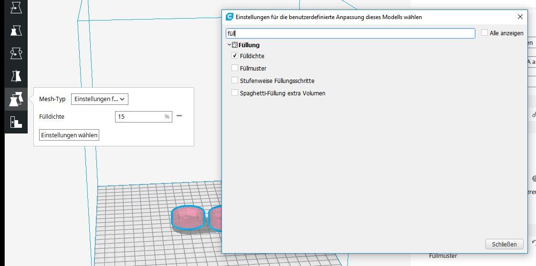
Task: Select the Move tool in the toolbar
Action: [x=16, y=8]
